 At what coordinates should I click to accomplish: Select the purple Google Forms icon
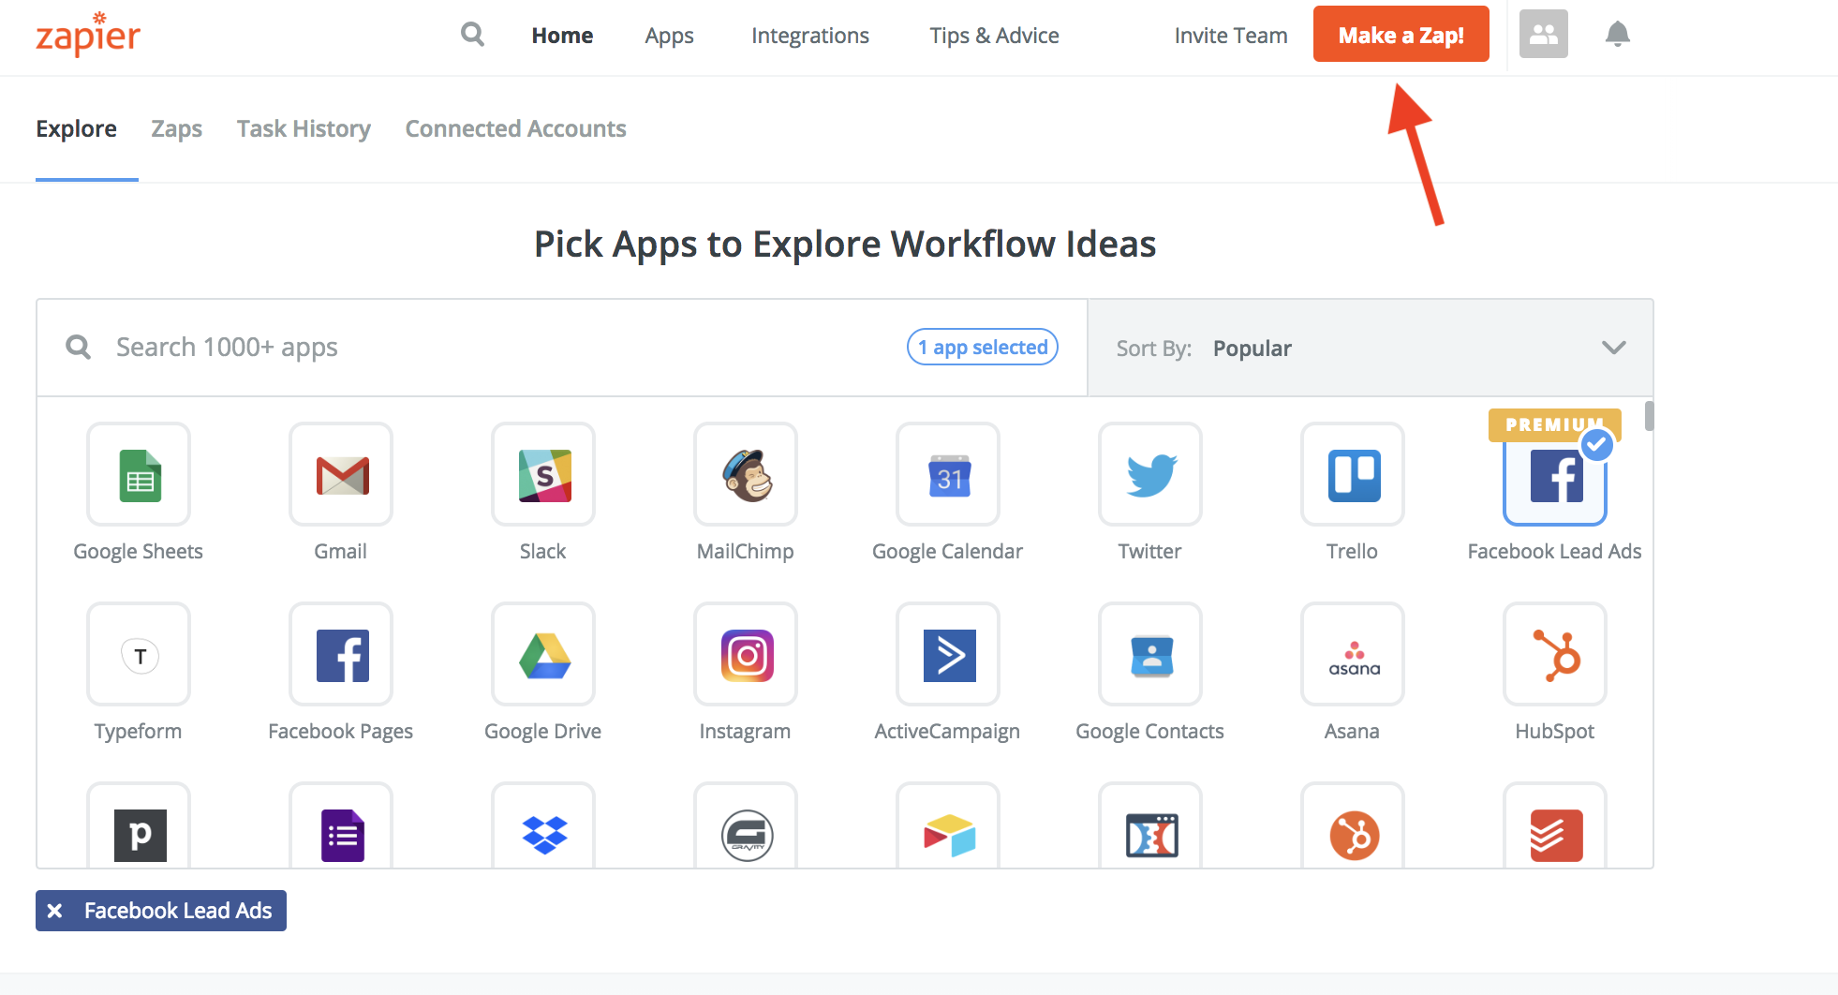(x=341, y=826)
